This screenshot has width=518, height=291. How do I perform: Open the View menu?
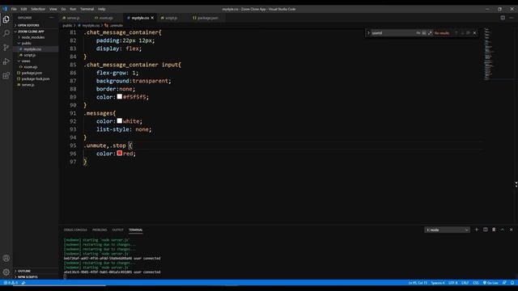[x=53, y=9]
